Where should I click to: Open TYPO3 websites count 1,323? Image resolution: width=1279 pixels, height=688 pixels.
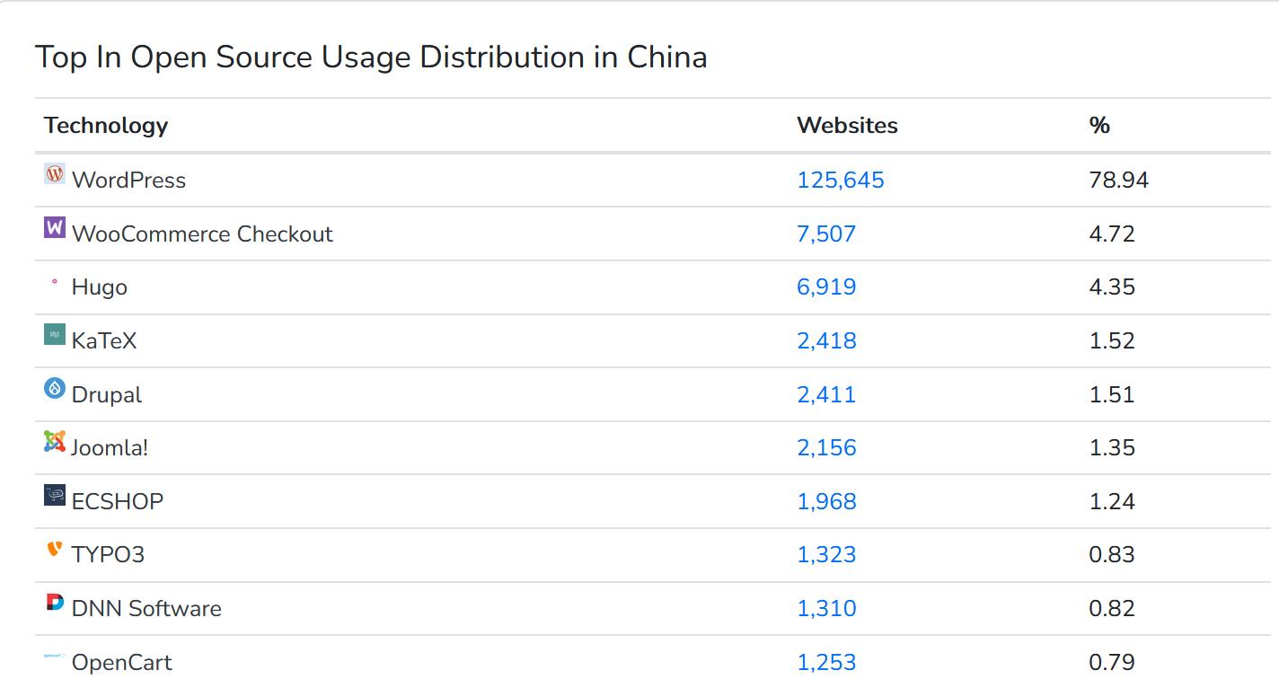click(826, 554)
